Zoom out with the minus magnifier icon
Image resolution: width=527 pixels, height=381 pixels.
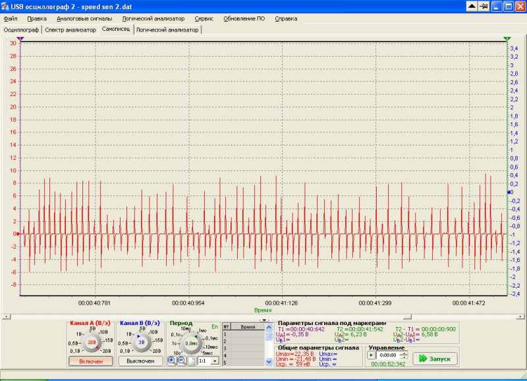(182, 361)
